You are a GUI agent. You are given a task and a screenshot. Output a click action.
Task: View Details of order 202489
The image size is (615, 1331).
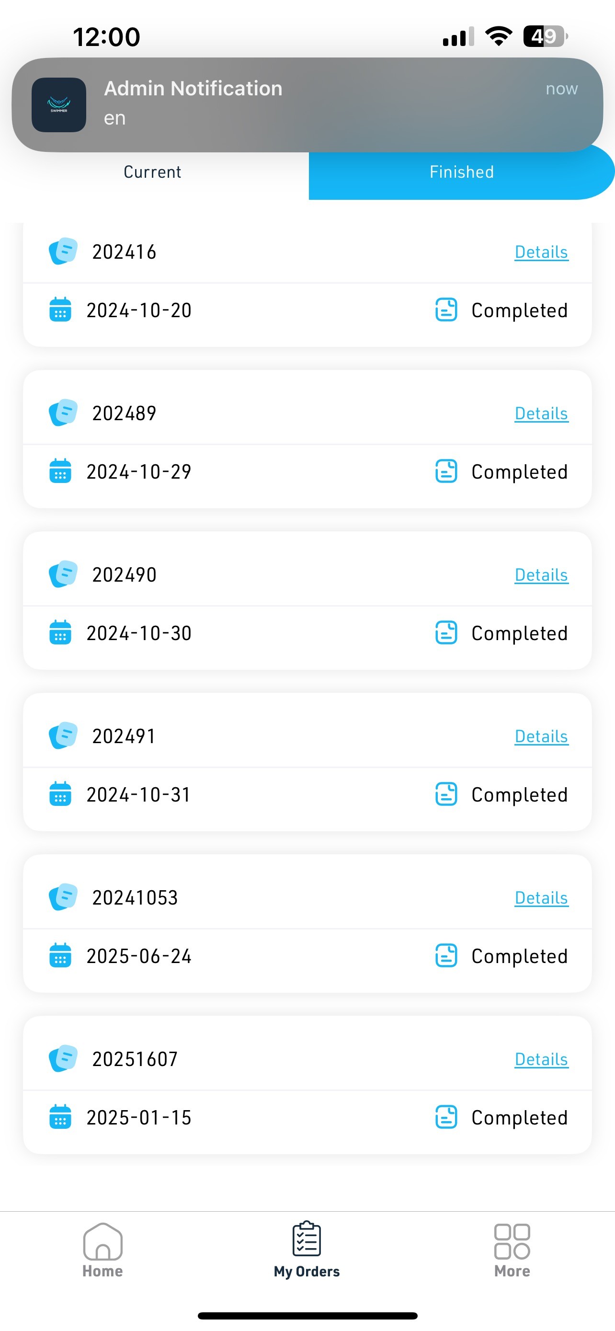[541, 413]
